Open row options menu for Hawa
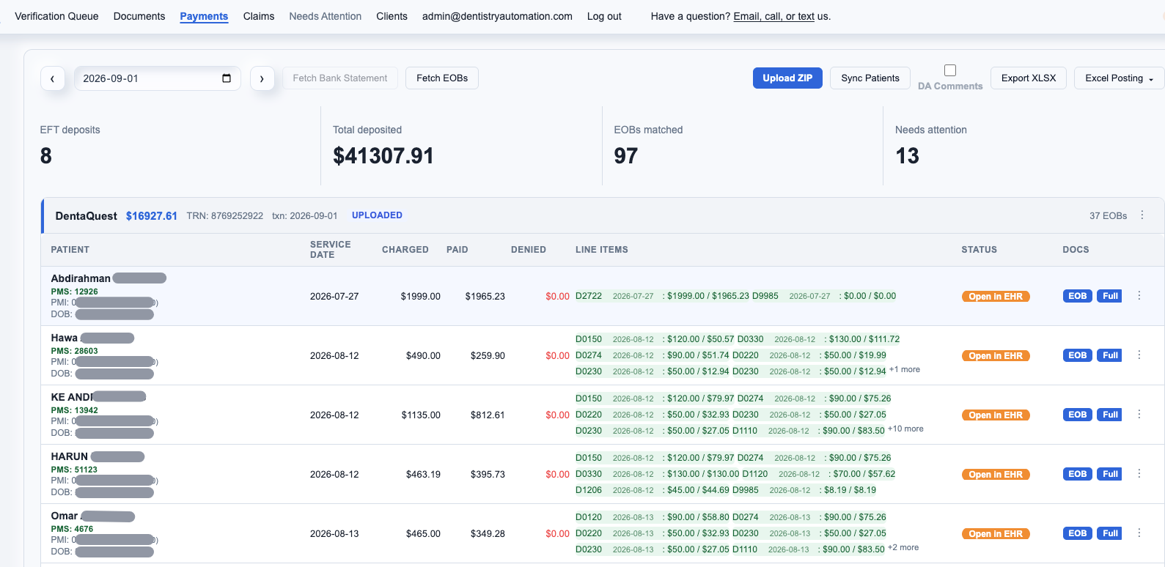Image resolution: width=1165 pixels, height=567 pixels. (1139, 355)
